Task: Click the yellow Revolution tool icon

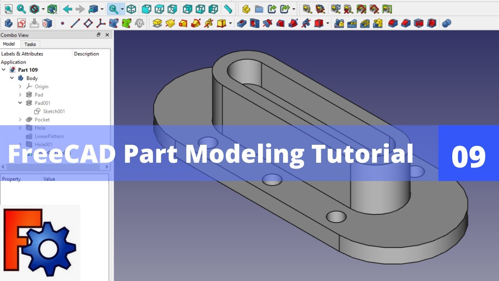Action: pos(170,23)
